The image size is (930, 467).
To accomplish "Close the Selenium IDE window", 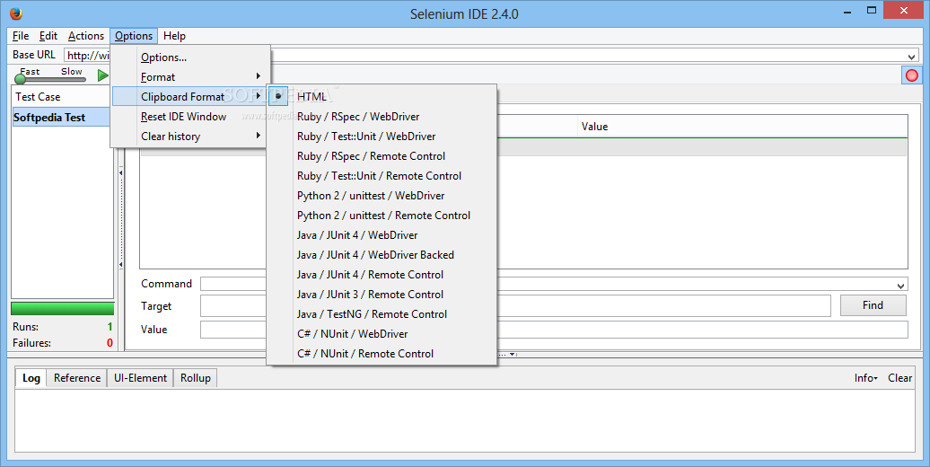I will (x=903, y=10).
